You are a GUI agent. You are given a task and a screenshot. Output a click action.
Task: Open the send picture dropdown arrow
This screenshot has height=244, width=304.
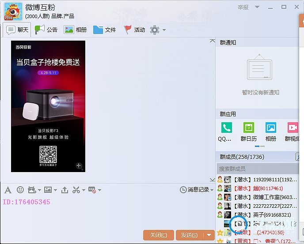[55, 190]
